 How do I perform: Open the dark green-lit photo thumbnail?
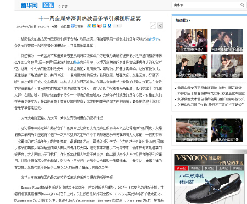pyautogui.click(x=227, y=131)
